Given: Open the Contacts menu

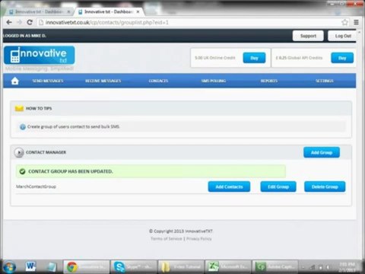Looking at the screenshot, I should coord(158,81).
